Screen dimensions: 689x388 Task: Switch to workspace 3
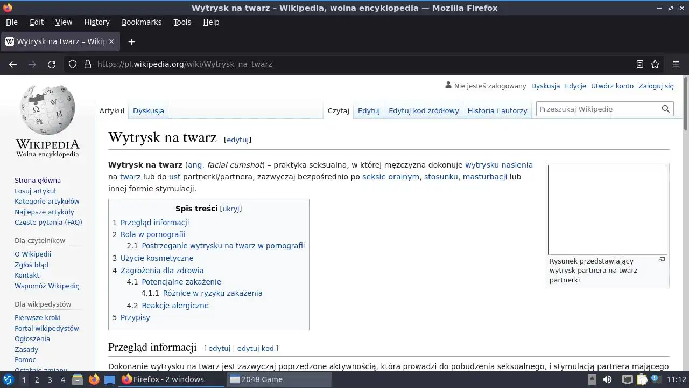[50, 379]
